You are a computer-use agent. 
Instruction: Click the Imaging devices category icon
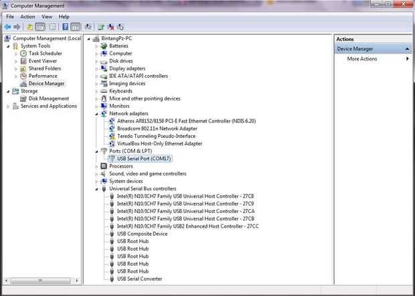click(104, 84)
